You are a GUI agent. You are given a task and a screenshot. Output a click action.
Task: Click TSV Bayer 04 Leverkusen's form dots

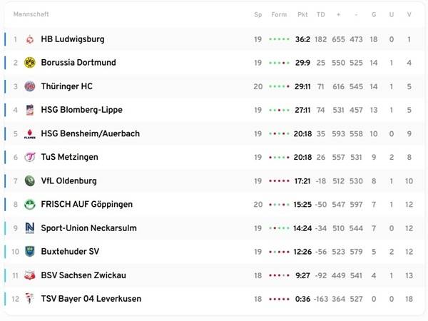[x=279, y=298]
